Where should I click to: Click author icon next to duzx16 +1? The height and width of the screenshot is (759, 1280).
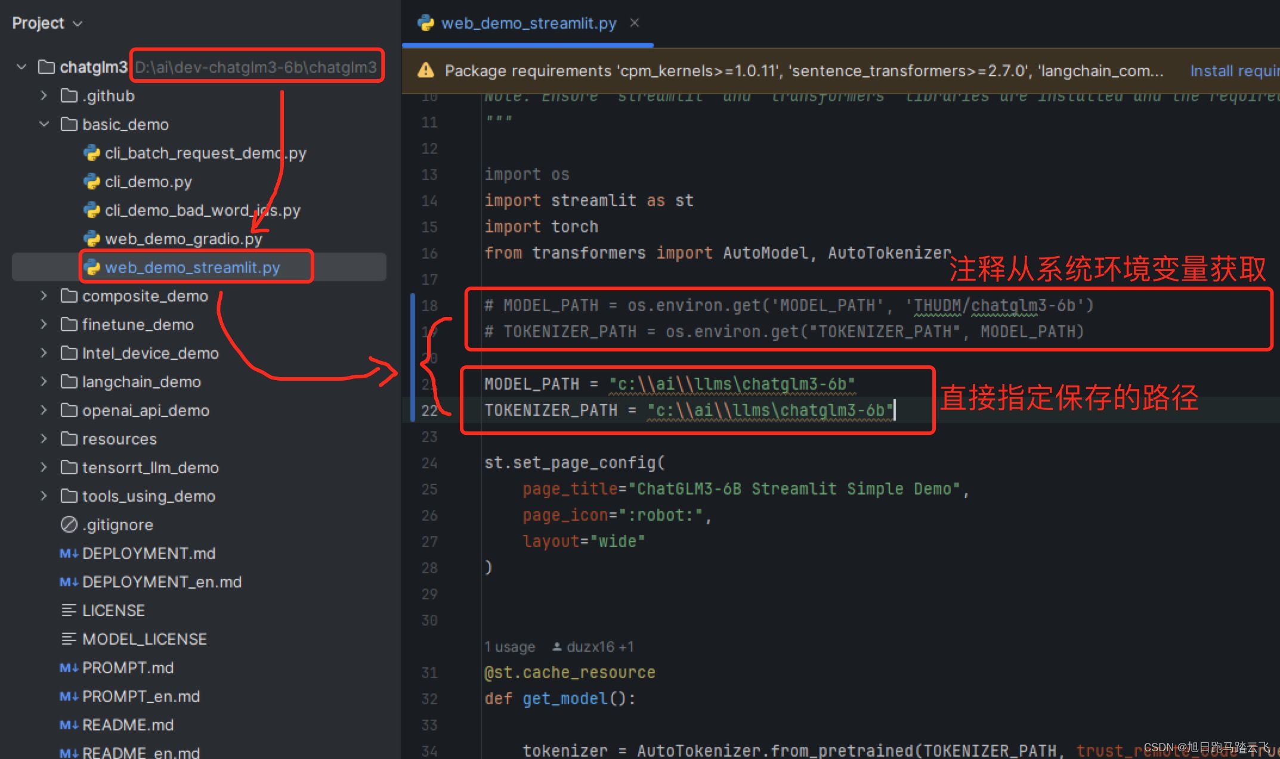coord(556,647)
